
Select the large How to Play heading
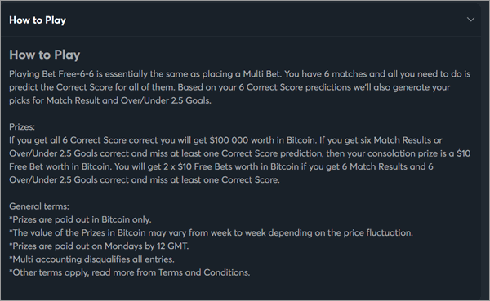point(45,55)
